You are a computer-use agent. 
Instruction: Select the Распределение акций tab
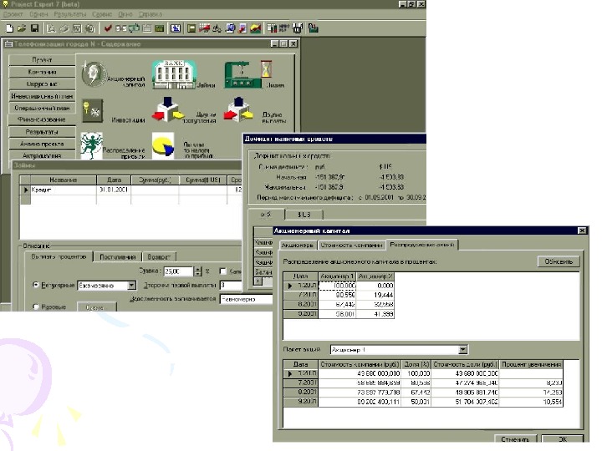[x=421, y=244]
